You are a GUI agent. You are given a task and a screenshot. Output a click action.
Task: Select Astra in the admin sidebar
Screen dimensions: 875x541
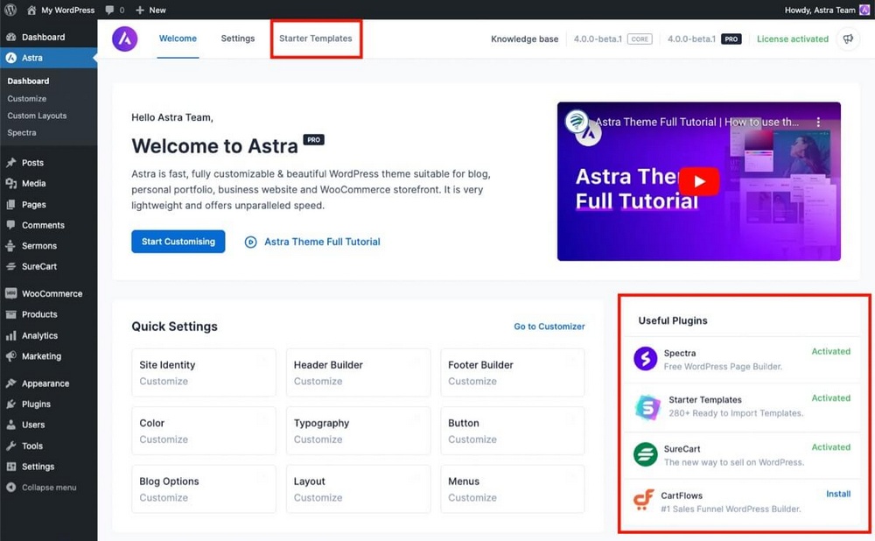tap(48, 58)
